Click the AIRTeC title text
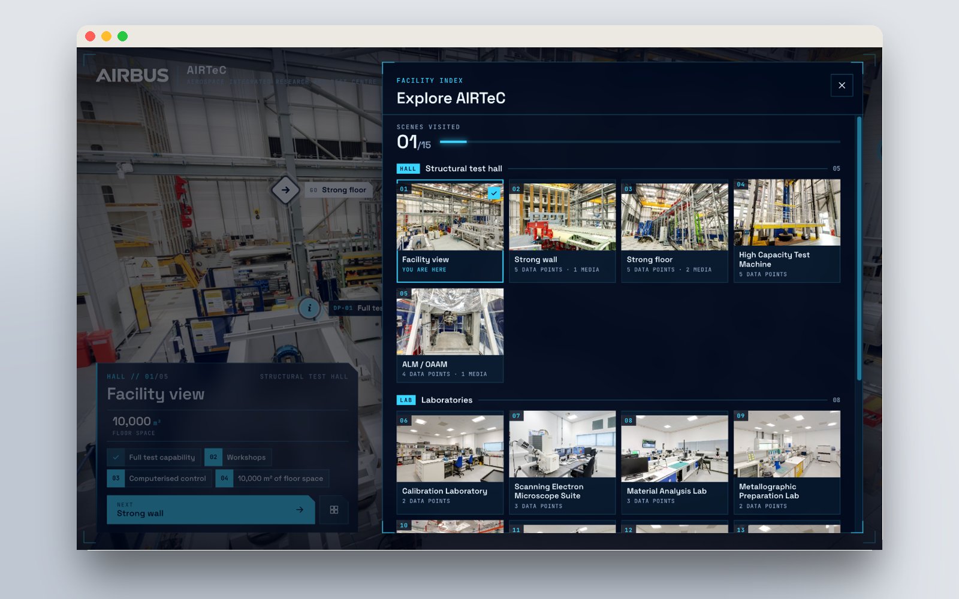 [206, 70]
